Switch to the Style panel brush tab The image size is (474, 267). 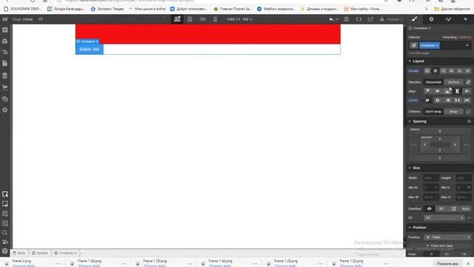click(x=415, y=19)
